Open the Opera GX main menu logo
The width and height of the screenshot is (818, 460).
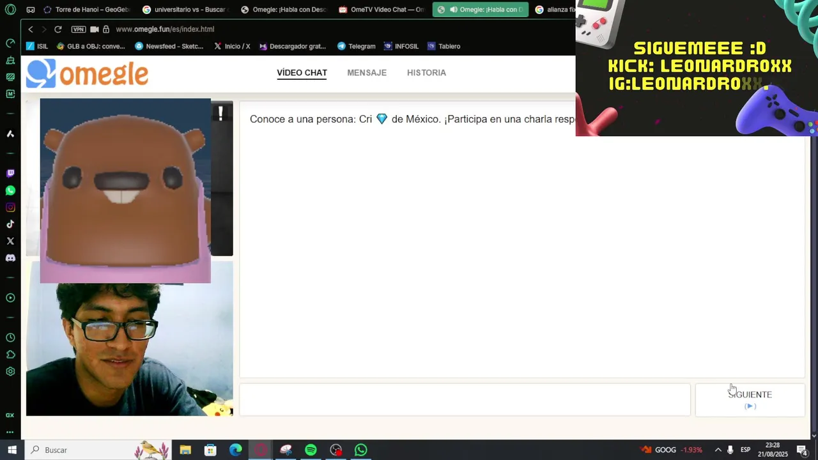point(10,10)
